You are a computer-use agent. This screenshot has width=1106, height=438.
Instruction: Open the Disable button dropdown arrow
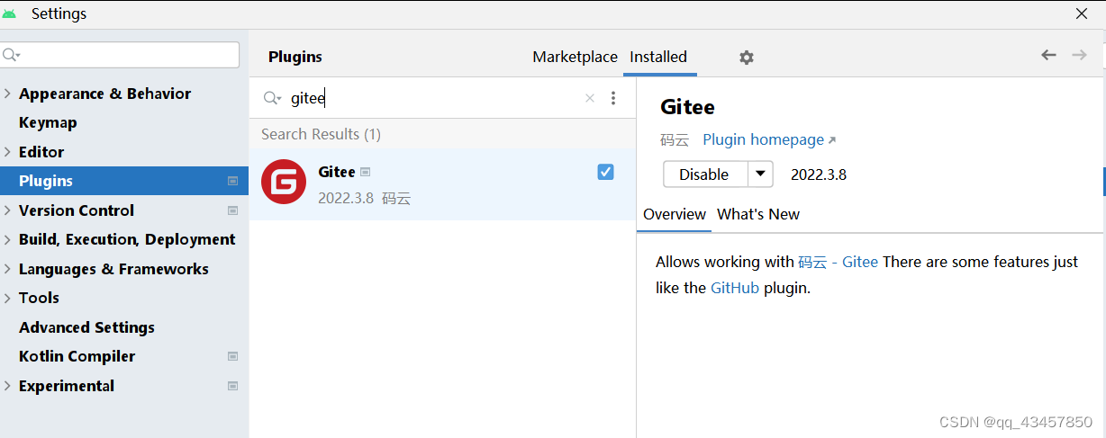[x=761, y=174]
